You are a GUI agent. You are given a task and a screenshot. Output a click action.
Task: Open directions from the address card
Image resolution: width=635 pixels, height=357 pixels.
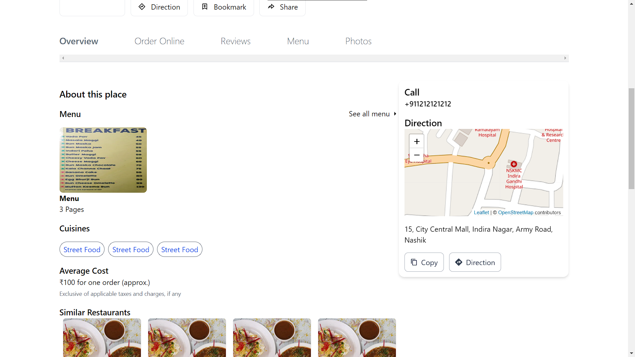475,262
